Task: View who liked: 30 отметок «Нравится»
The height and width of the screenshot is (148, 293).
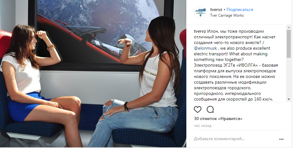Action: (x=218, y=119)
